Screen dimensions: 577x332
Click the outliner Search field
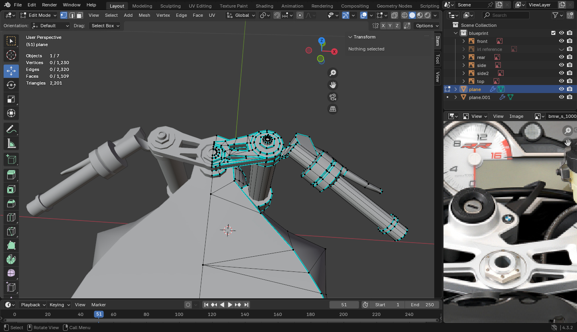506,15
